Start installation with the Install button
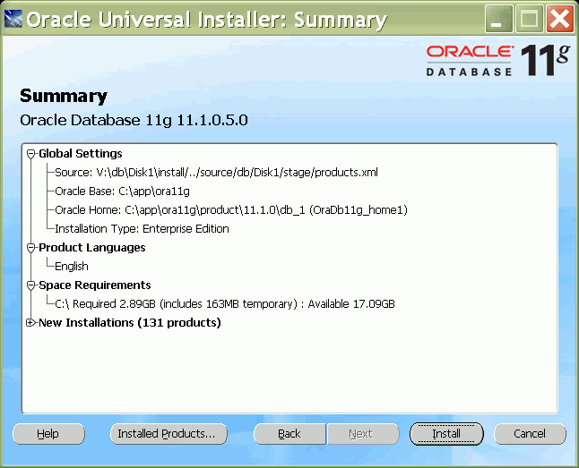The width and height of the screenshot is (579, 468). click(x=446, y=434)
